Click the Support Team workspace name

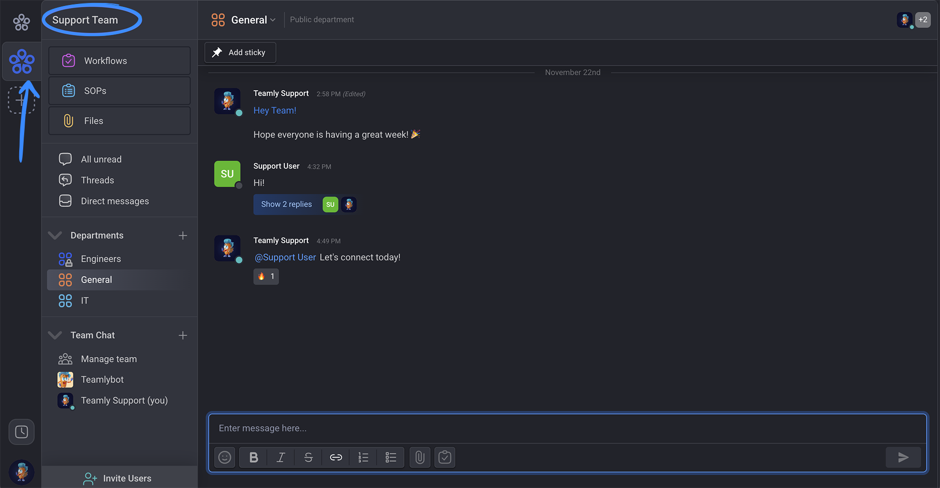(85, 20)
